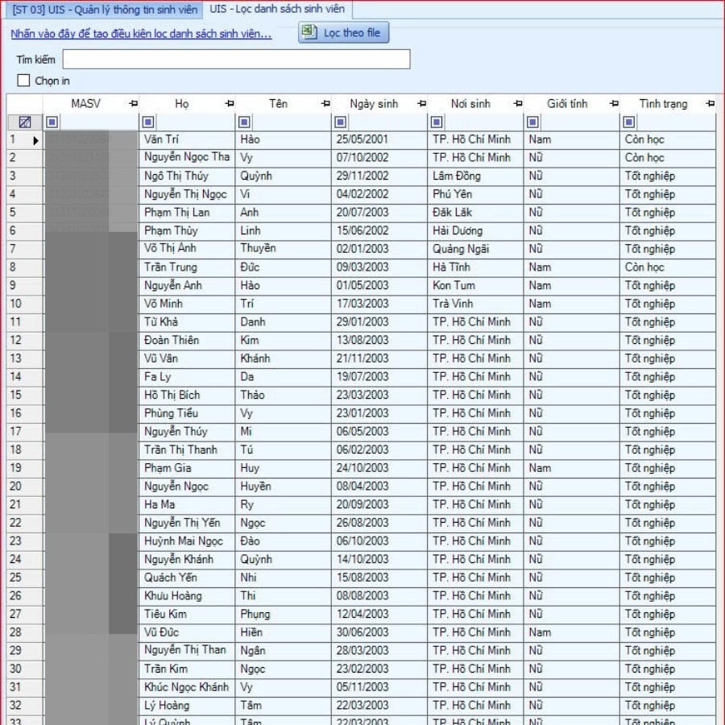Select the Lọc danh sách sinh viên tab
Image resolution: width=725 pixels, height=725 pixels.
tap(277, 10)
